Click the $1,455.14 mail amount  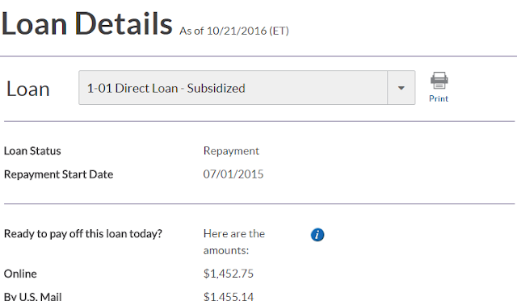(x=228, y=296)
